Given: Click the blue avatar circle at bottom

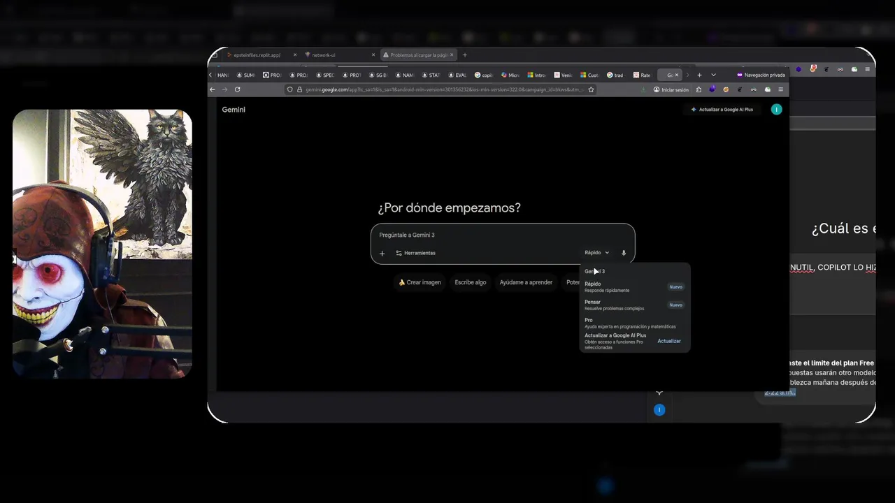Looking at the screenshot, I should point(659,410).
